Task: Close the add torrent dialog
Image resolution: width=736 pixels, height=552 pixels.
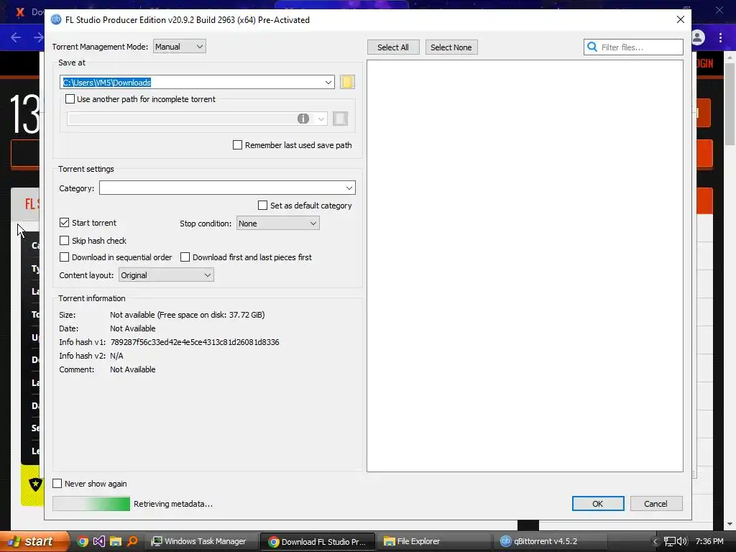Action: tap(681, 19)
